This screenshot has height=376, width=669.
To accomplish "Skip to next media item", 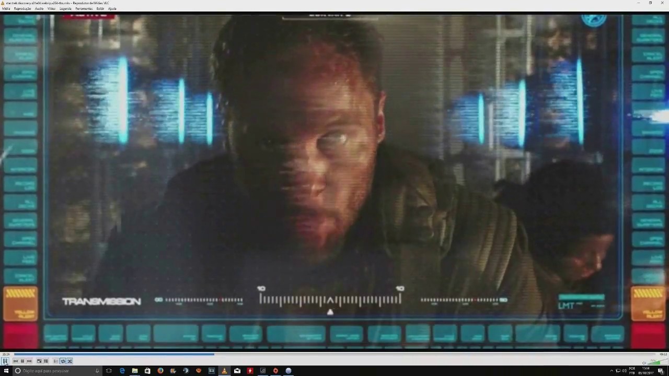I will (29, 361).
